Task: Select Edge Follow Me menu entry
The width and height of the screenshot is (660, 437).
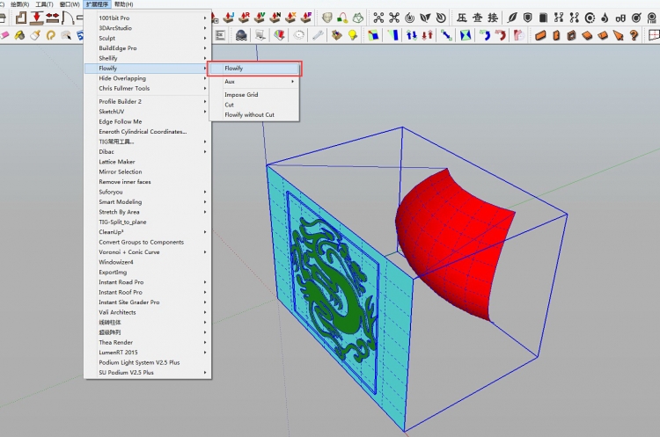Action: [148, 121]
